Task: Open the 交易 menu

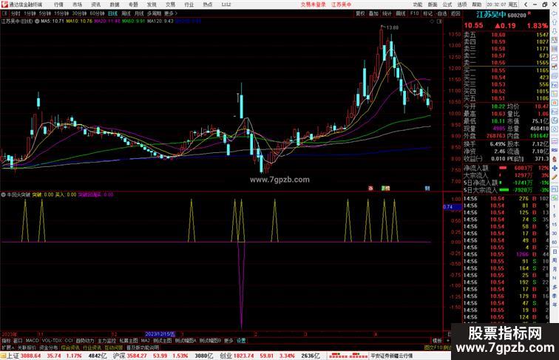Action: (170, 4)
